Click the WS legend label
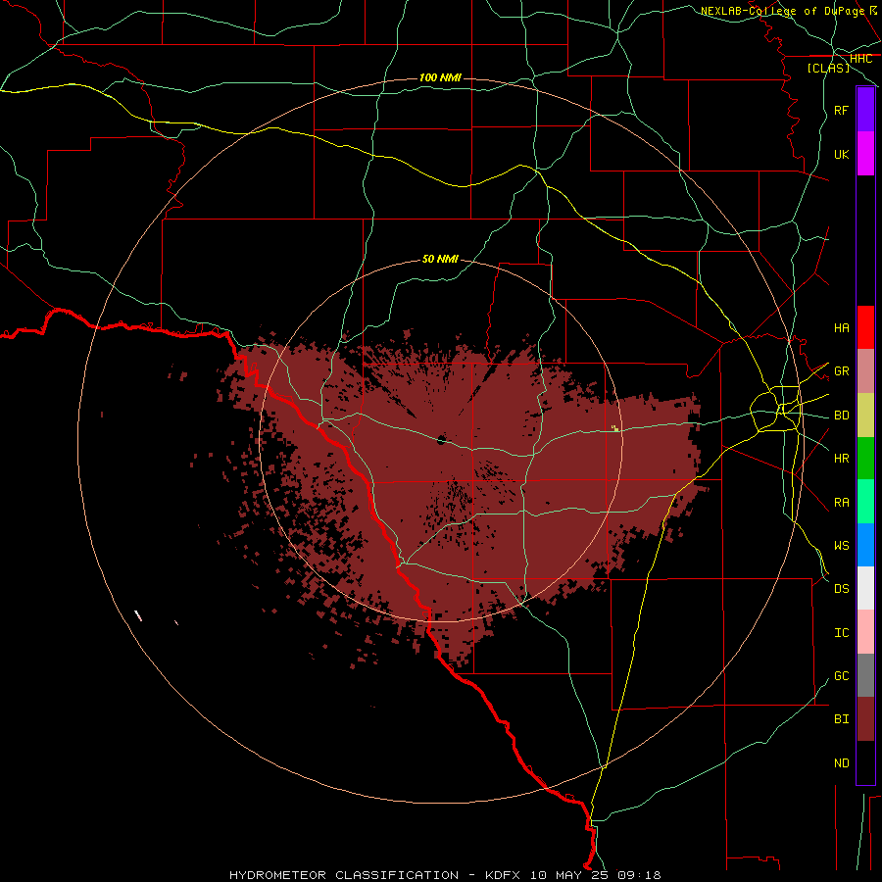This screenshot has height=882, width=882. 842,545
